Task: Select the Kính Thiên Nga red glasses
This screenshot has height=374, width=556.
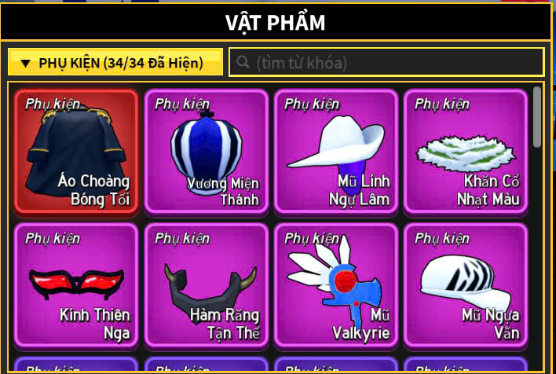Action: tap(76, 286)
